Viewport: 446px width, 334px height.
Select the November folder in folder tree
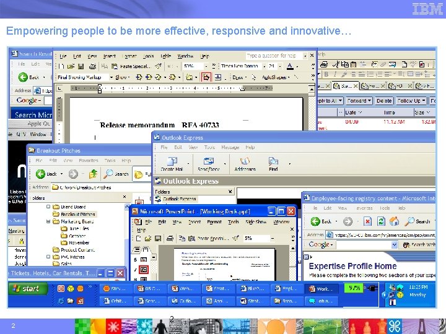(79, 242)
